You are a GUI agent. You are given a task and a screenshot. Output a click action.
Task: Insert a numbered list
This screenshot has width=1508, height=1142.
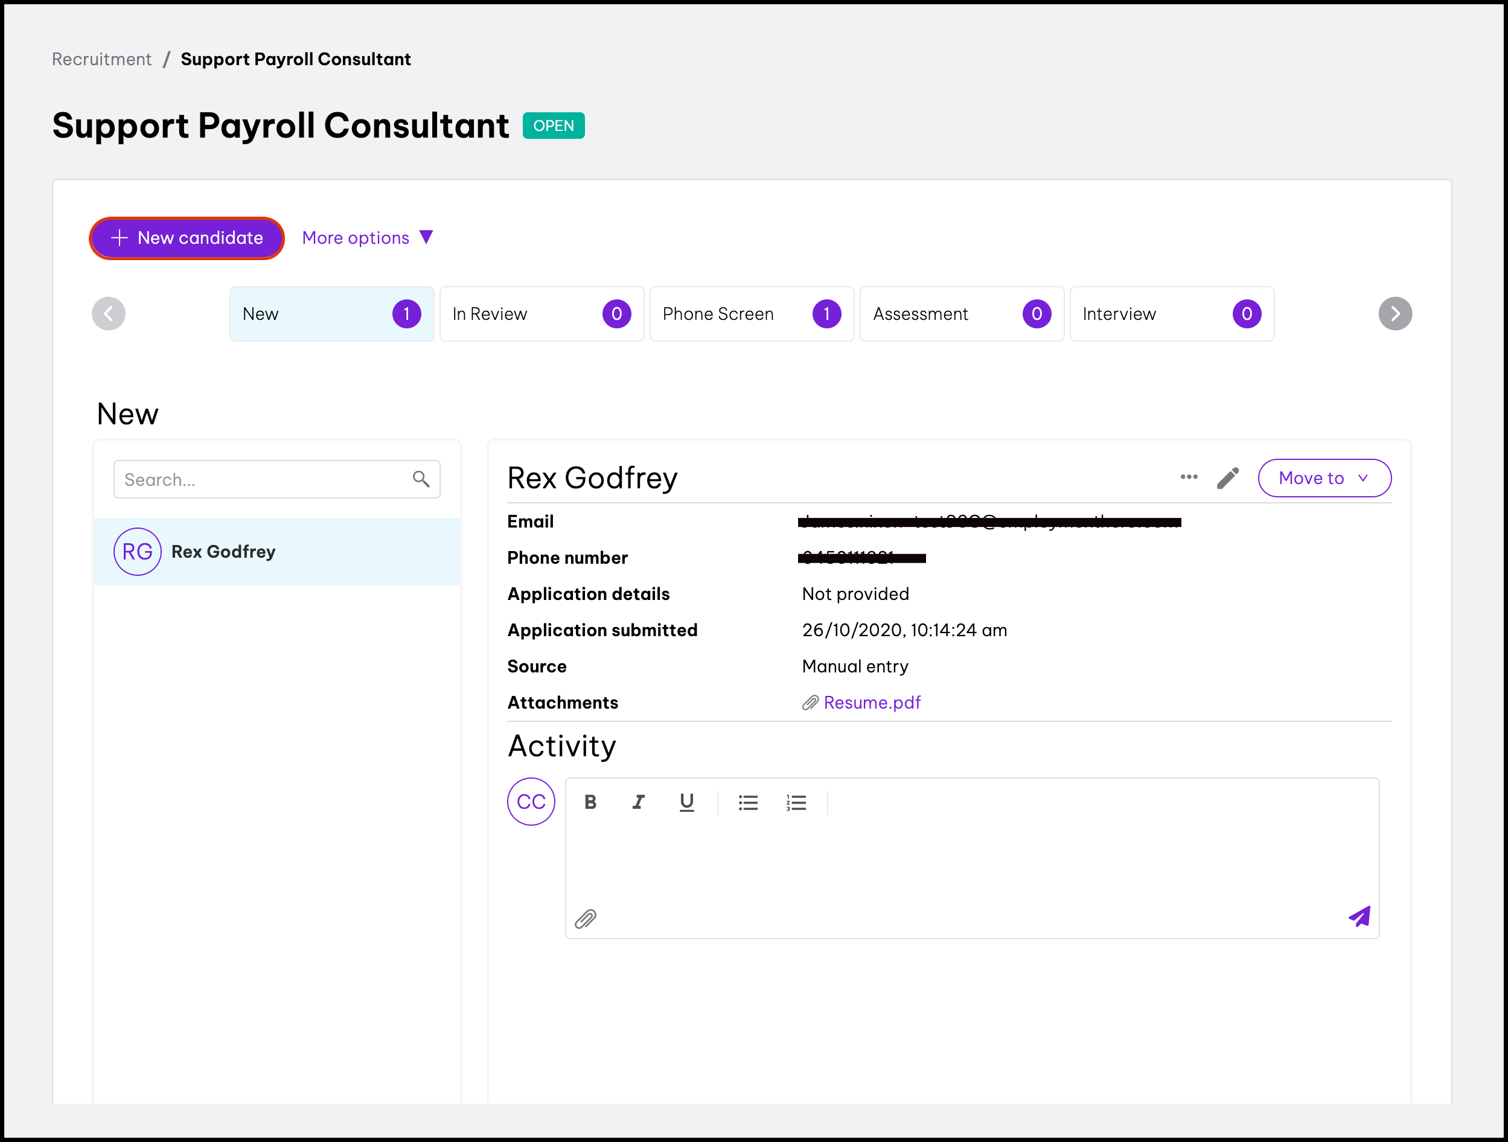point(796,802)
